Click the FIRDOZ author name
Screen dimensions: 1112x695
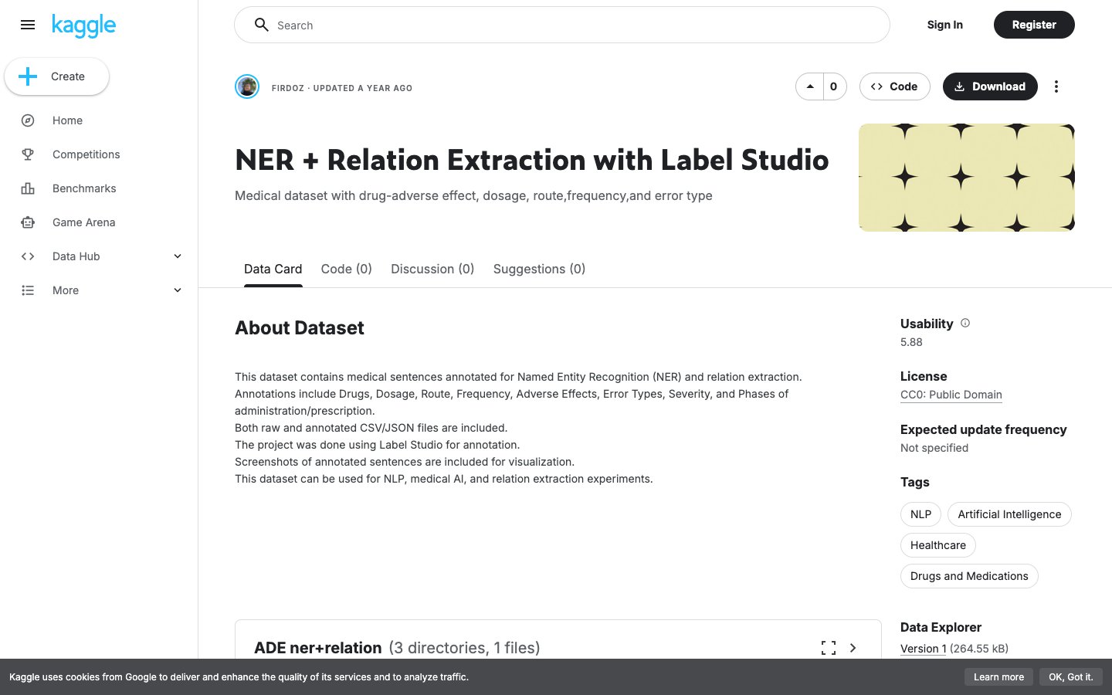(287, 88)
